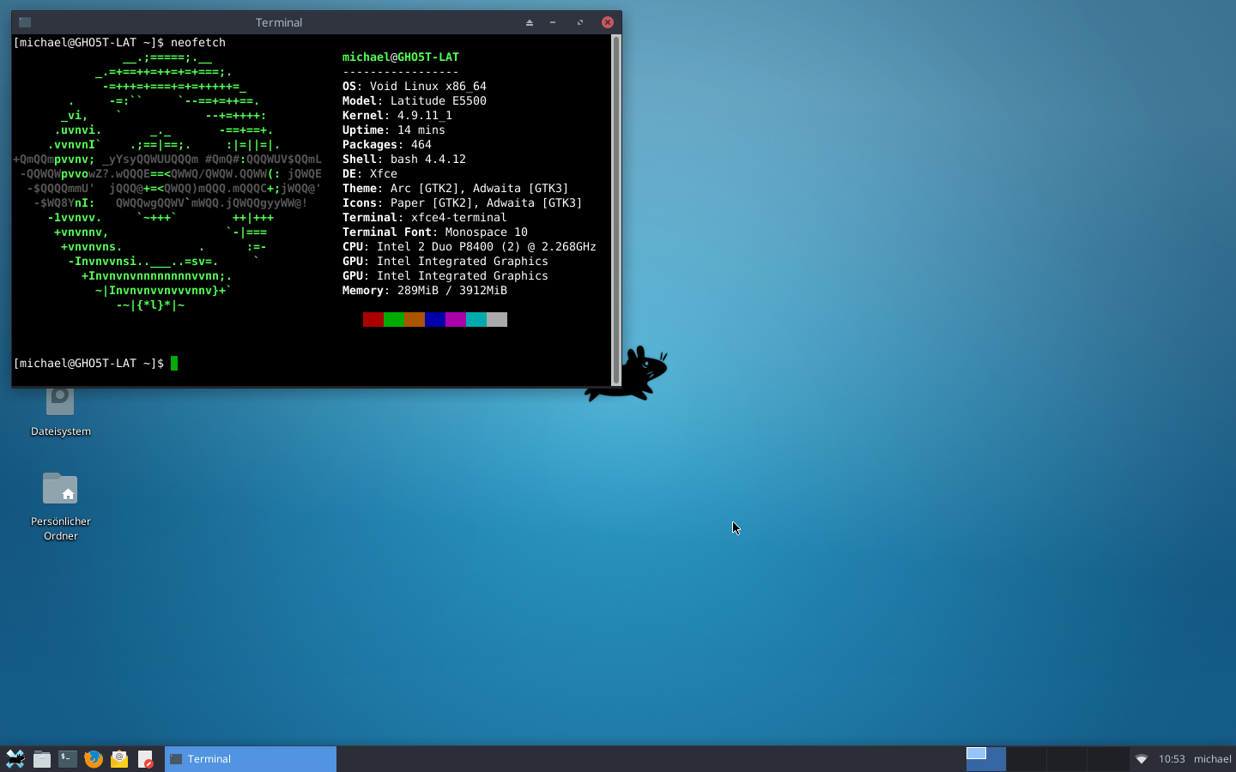This screenshot has width=1236, height=772.
Task: Click the 'Model: Latitude E5500' line
Action: [415, 101]
